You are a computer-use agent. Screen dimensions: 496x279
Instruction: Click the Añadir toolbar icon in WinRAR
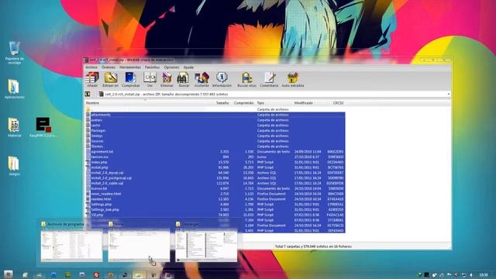[x=92, y=79]
